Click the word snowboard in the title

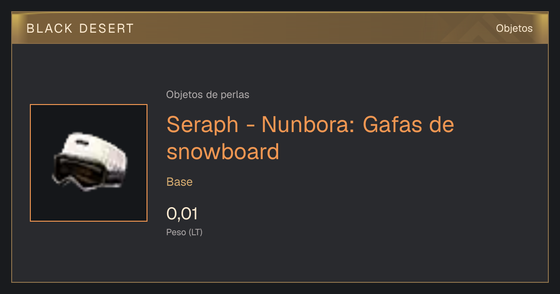tap(223, 151)
